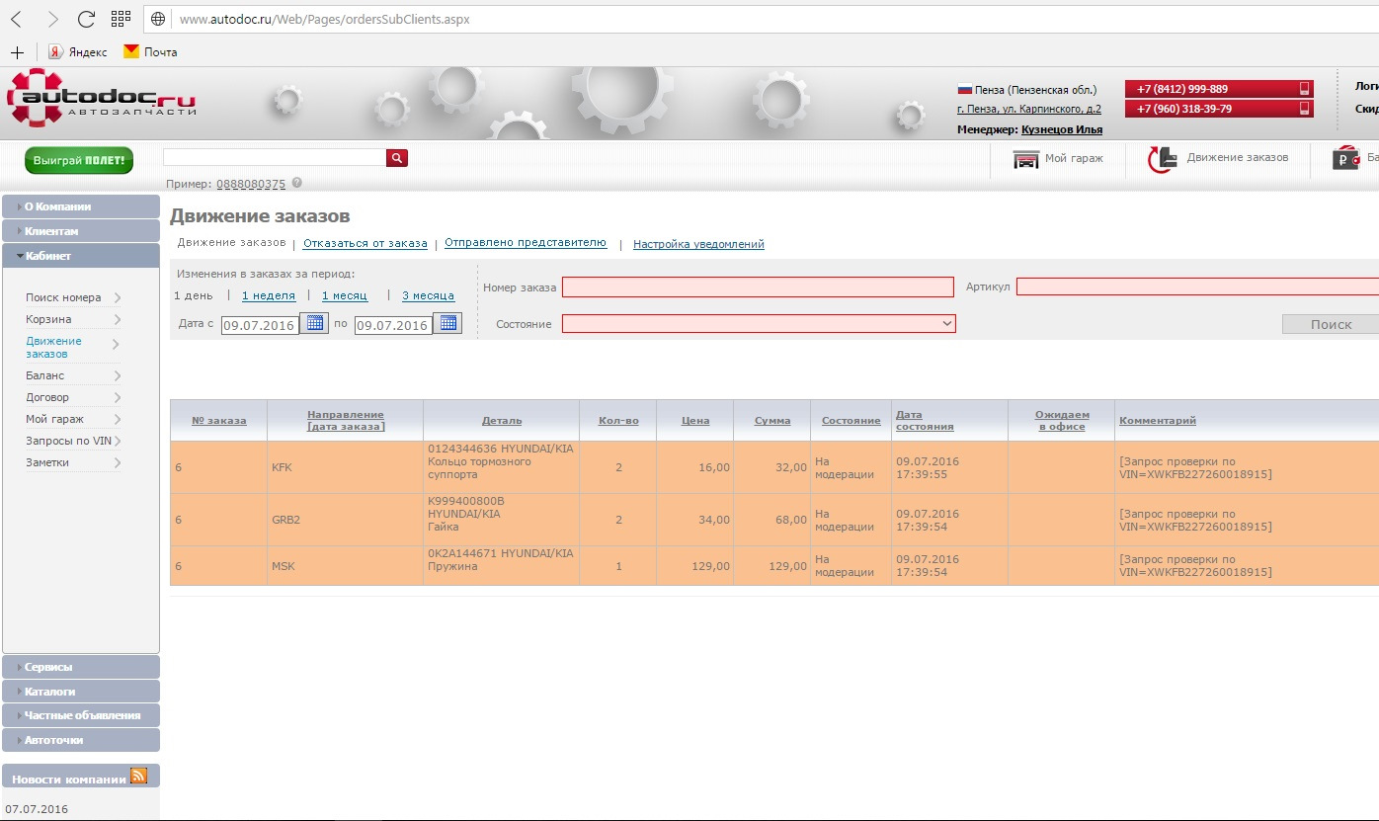Click the 0K2A144671 Пружина part cell

point(502,566)
